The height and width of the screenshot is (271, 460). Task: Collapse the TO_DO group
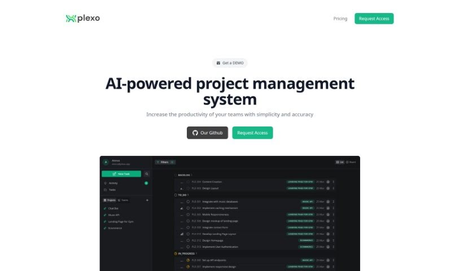182,195
